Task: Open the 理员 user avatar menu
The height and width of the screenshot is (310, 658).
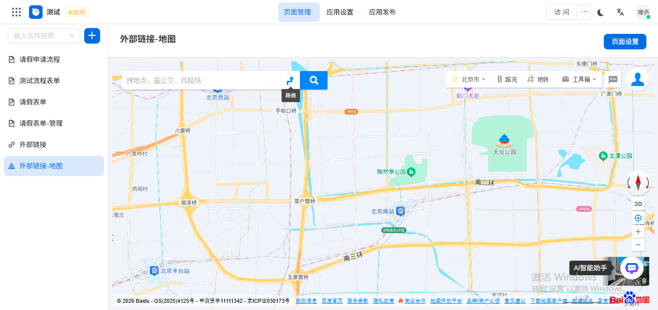Action: (643, 12)
